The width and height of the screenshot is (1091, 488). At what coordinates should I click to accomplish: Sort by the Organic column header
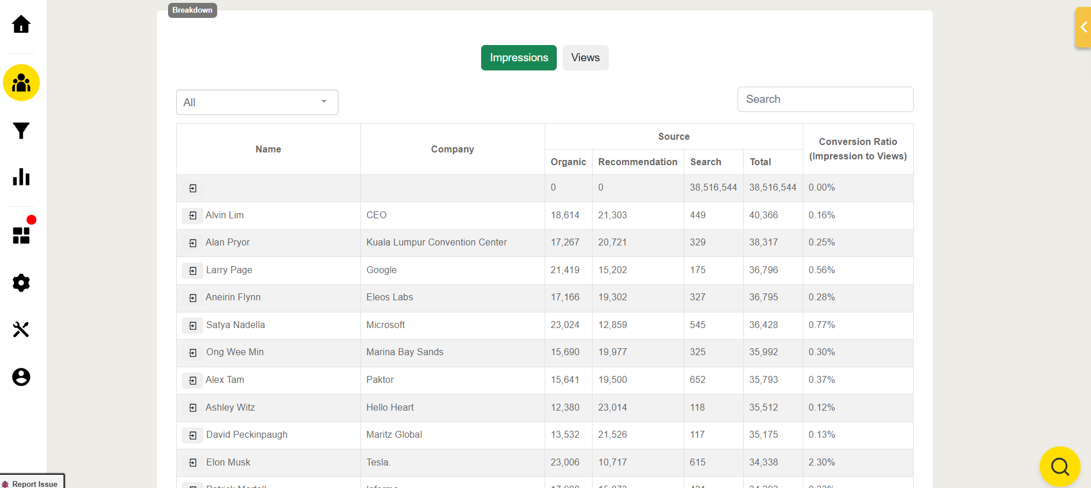(x=568, y=162)
